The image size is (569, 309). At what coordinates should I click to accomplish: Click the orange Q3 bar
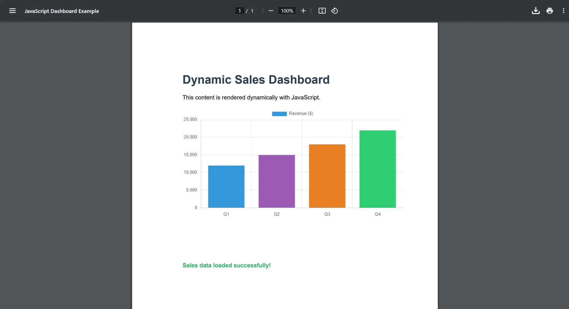[327, 176]
